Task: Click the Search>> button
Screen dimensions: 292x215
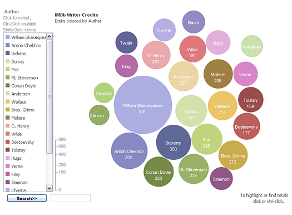Action: pyautogui.click(x=27, y=198)
